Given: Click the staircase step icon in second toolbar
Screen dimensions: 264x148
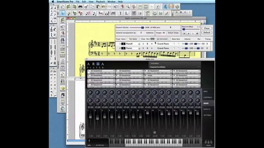Looking at the screenshot, I should coord(167,13).
